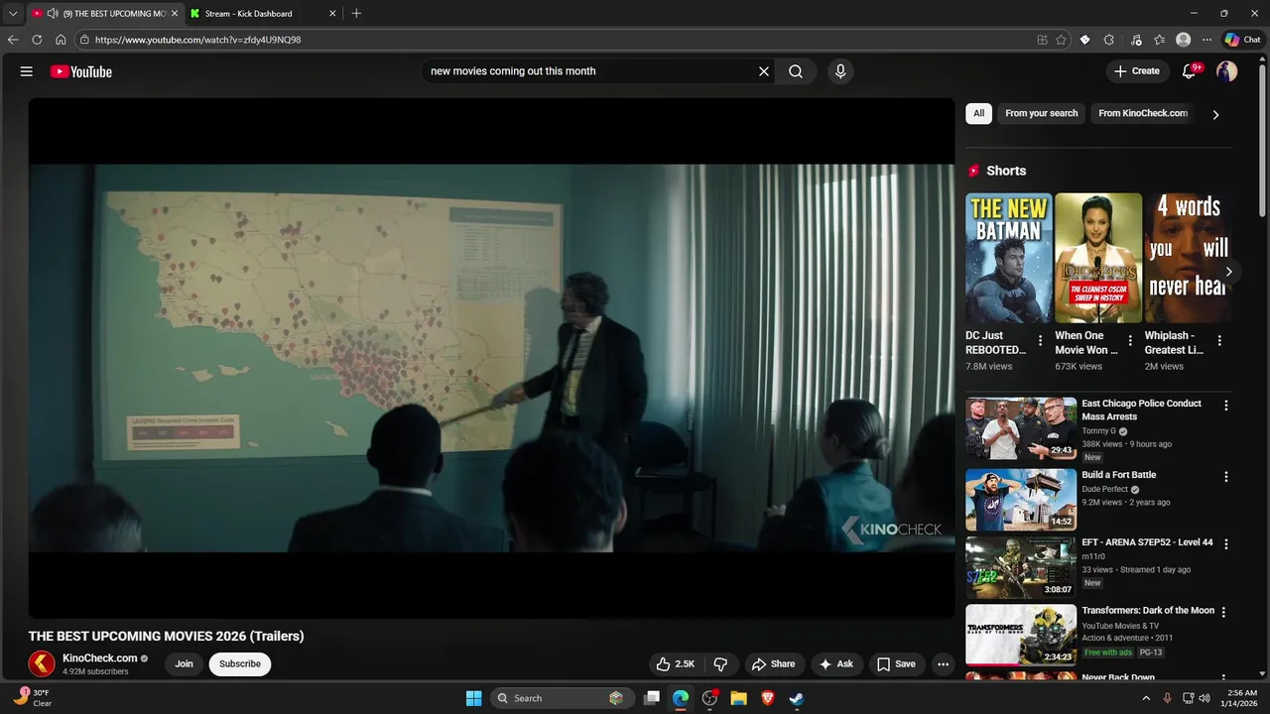Screen dimensions: 1270x714
Task: Mute the tab using speaker icon
Action: click(52, 14)
